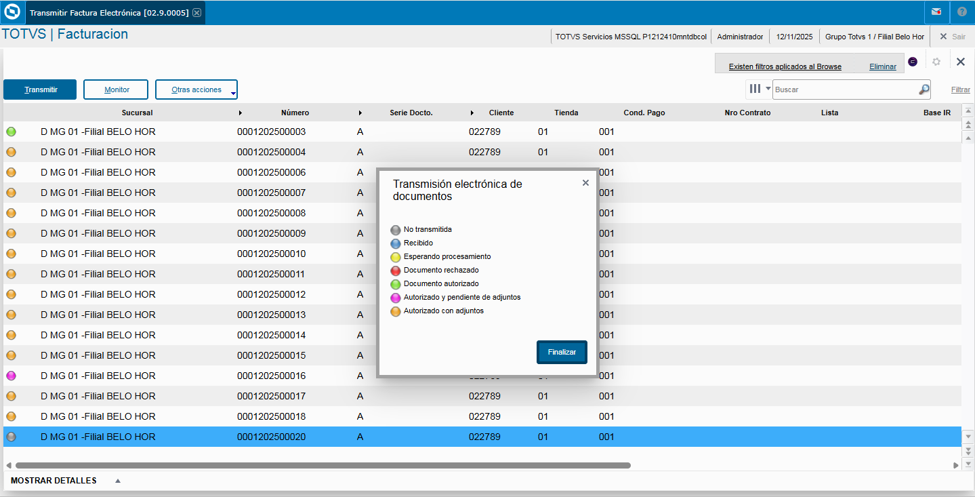Click the Nro Contrato column header
Screen dimensions: 975x497
[747, 113]
